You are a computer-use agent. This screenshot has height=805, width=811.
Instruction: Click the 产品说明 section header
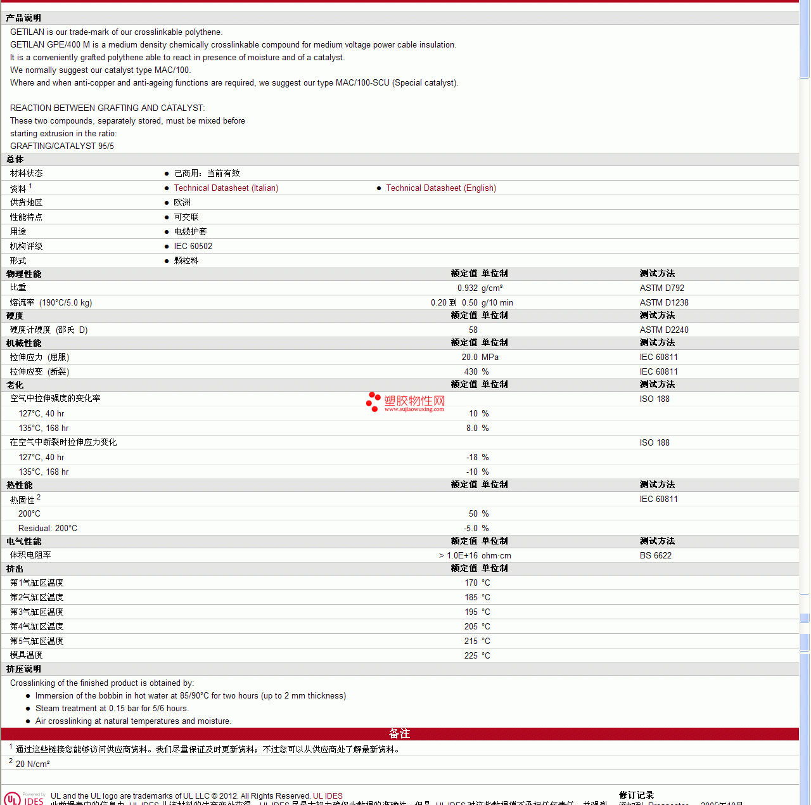(23, 18)
